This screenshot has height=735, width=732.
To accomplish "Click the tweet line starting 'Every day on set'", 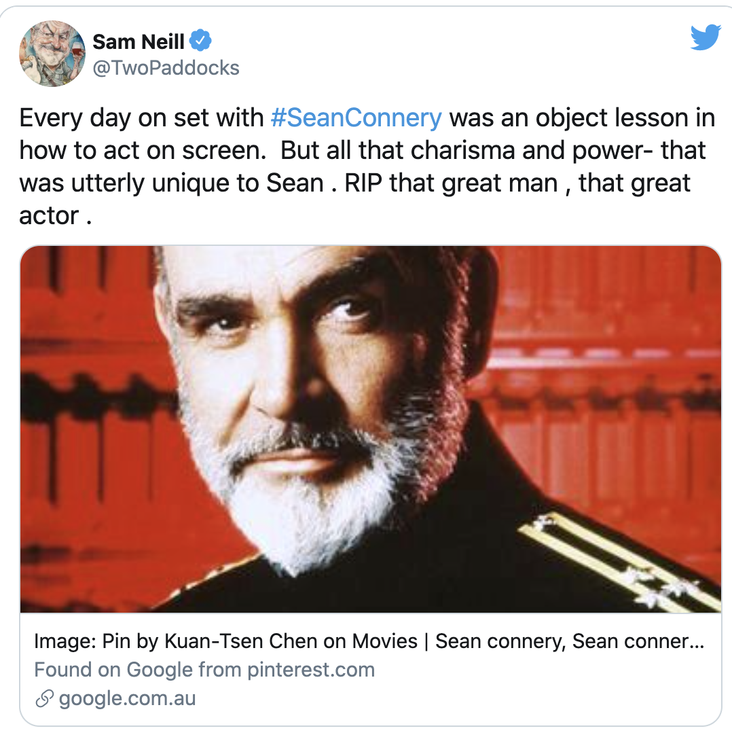I will (367, 118).
